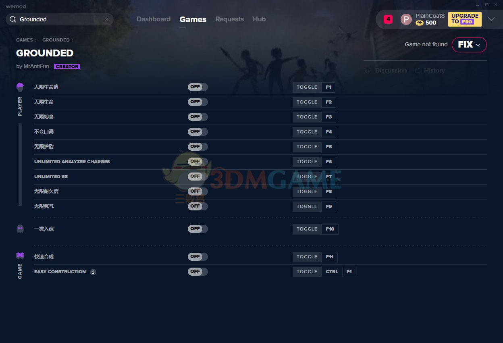Click the ghost enemy category icon

click(20, 229)
